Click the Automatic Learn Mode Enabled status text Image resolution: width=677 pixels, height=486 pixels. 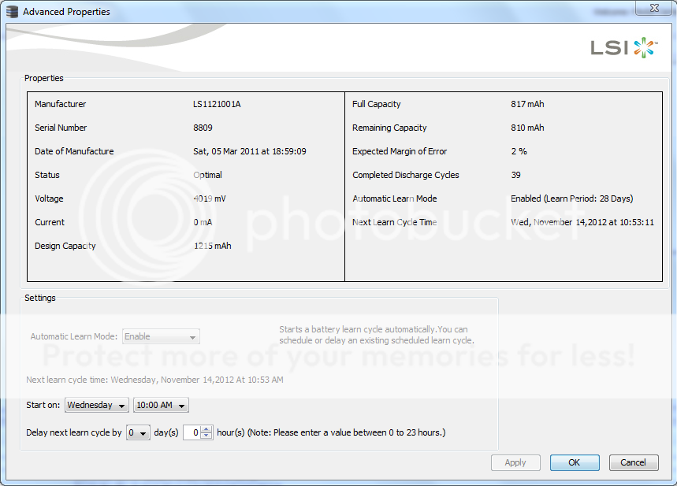[571, 198]
